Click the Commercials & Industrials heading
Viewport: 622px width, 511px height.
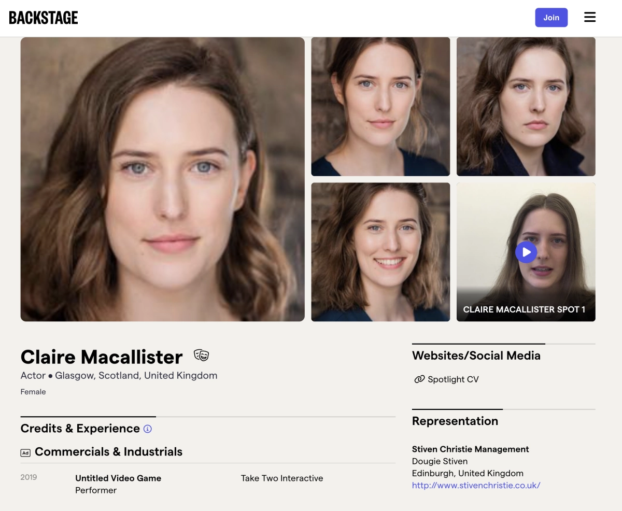108,452
